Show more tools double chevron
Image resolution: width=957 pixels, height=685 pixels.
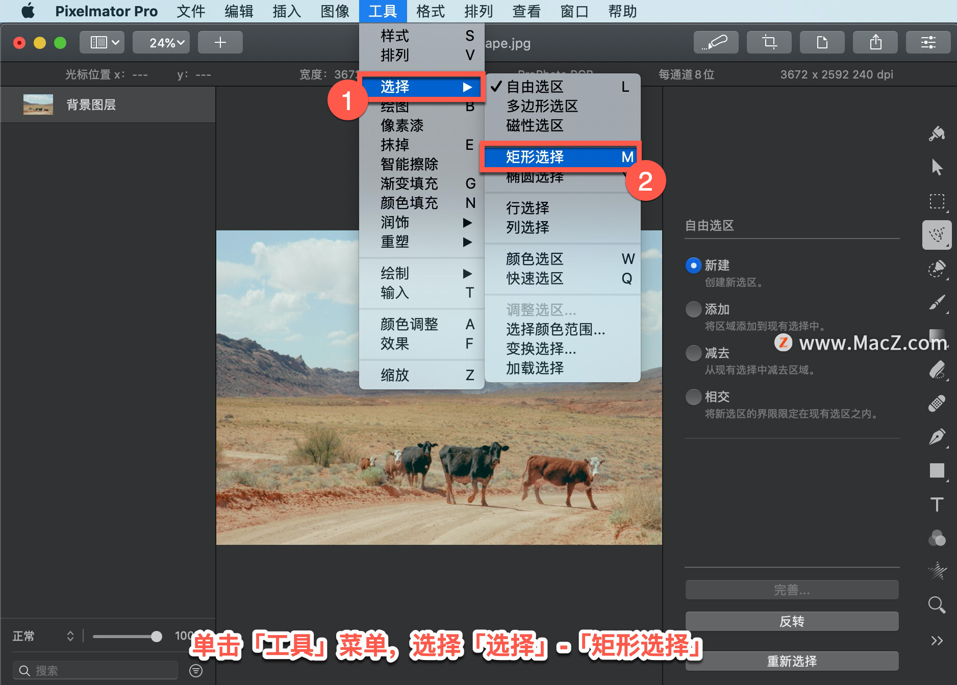937,641
